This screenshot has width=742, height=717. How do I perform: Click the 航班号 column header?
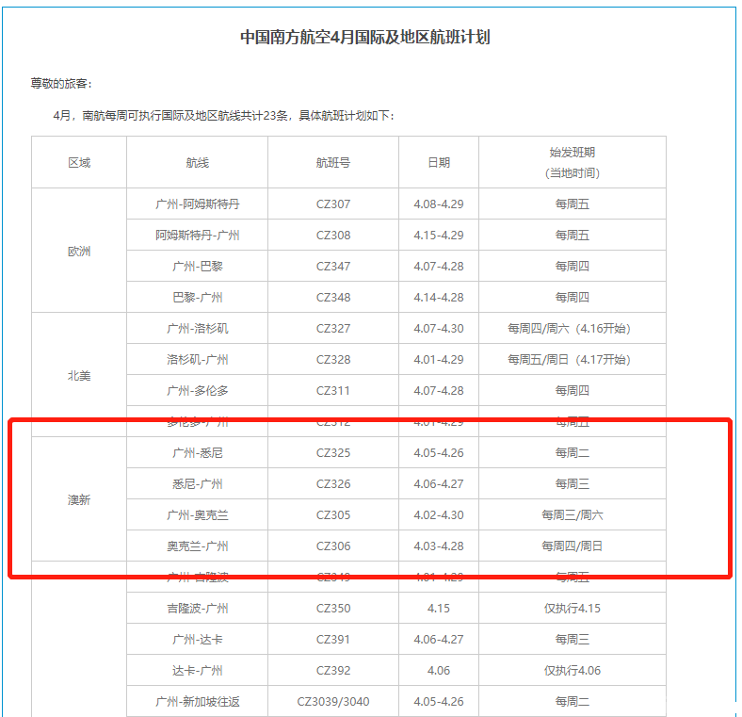pyautogui.click(x=333, y=162)
